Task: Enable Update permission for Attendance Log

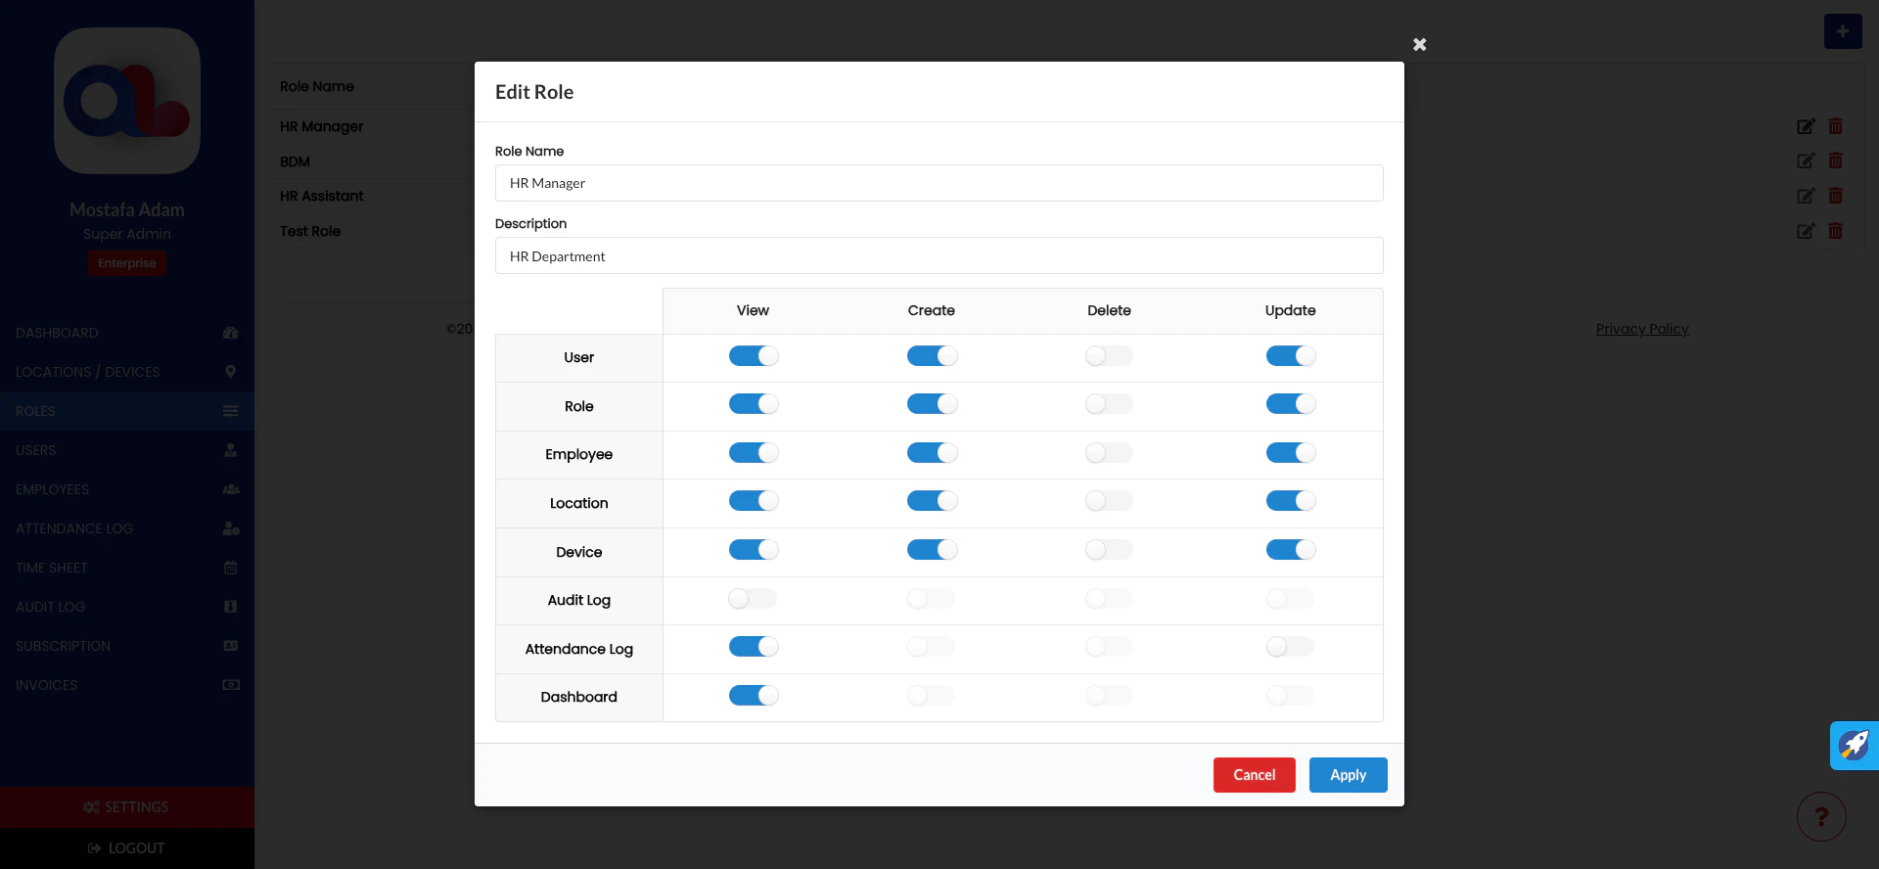Action: pyautogui.click(x=1291, y=647)
